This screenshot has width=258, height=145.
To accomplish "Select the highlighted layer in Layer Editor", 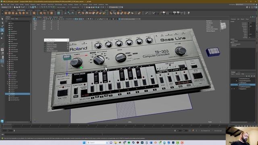I will pos(243,85).
